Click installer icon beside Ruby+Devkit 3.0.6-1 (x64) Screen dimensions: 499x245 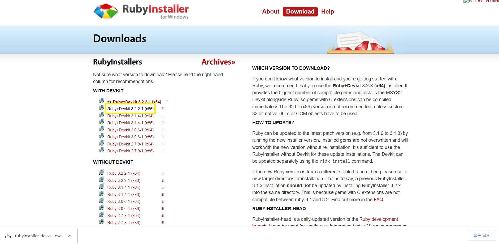(102, 129)
